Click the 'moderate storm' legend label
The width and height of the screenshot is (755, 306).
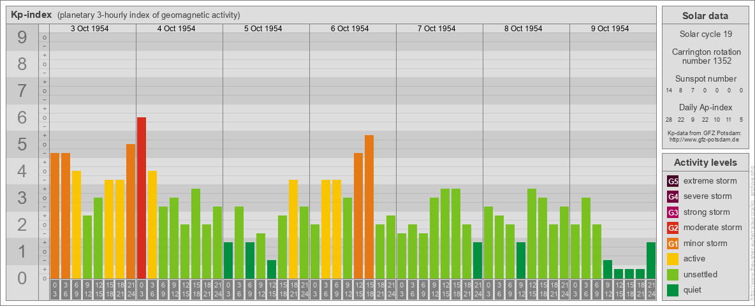coord(713,228)
